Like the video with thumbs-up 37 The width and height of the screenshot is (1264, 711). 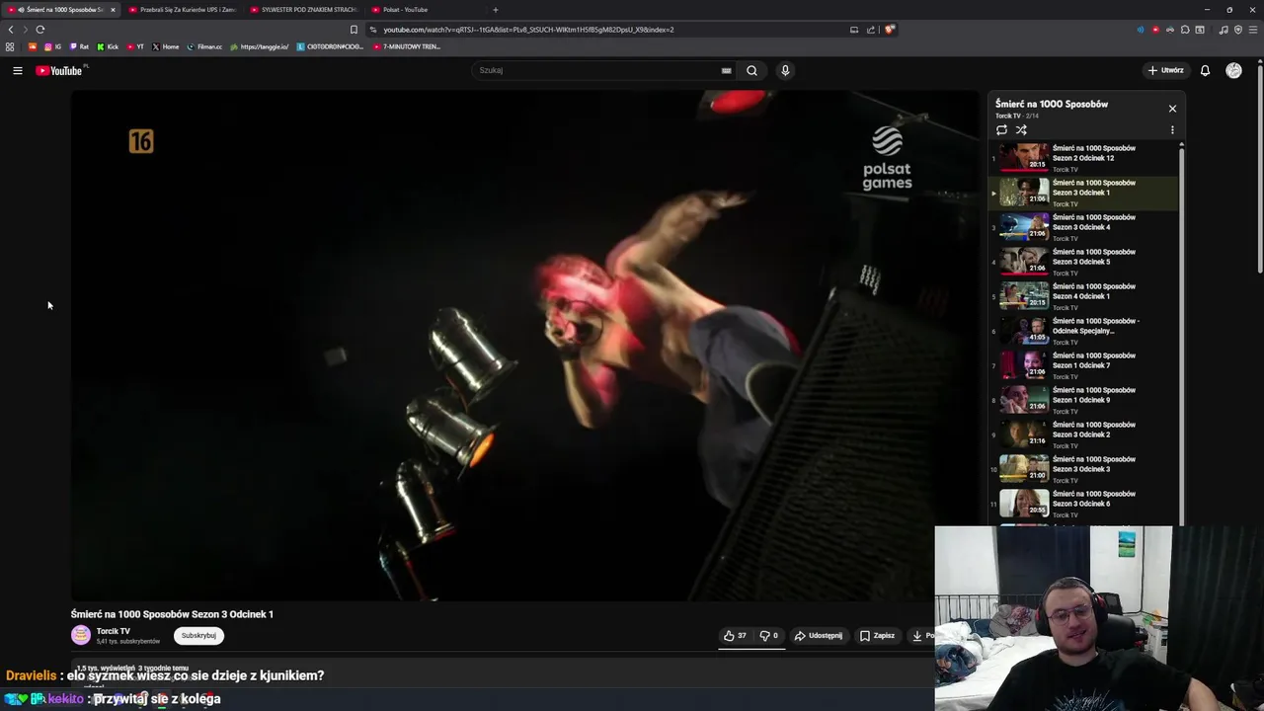coord(735,636)
